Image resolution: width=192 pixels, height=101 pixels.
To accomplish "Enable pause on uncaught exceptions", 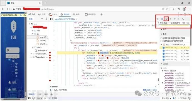I will (161, 38).
